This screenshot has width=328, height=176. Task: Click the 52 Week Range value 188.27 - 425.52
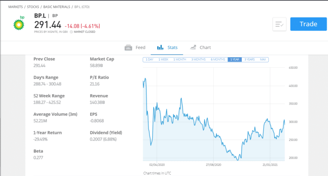tap(47, 103)
